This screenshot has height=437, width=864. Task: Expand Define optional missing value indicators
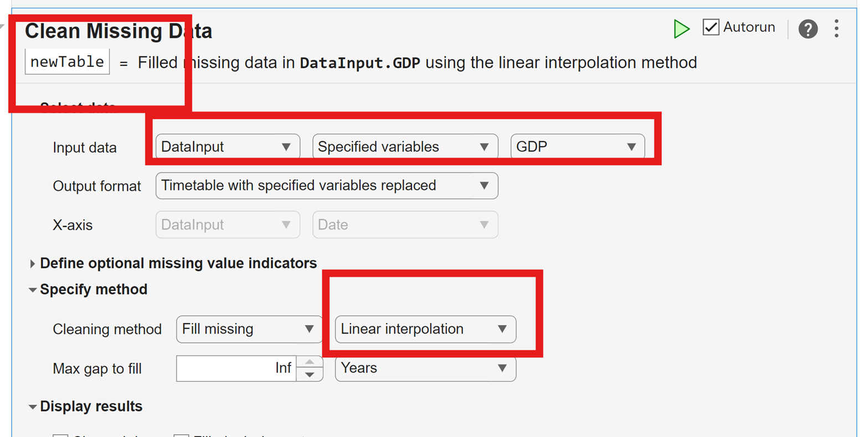[x=32, y=264]
